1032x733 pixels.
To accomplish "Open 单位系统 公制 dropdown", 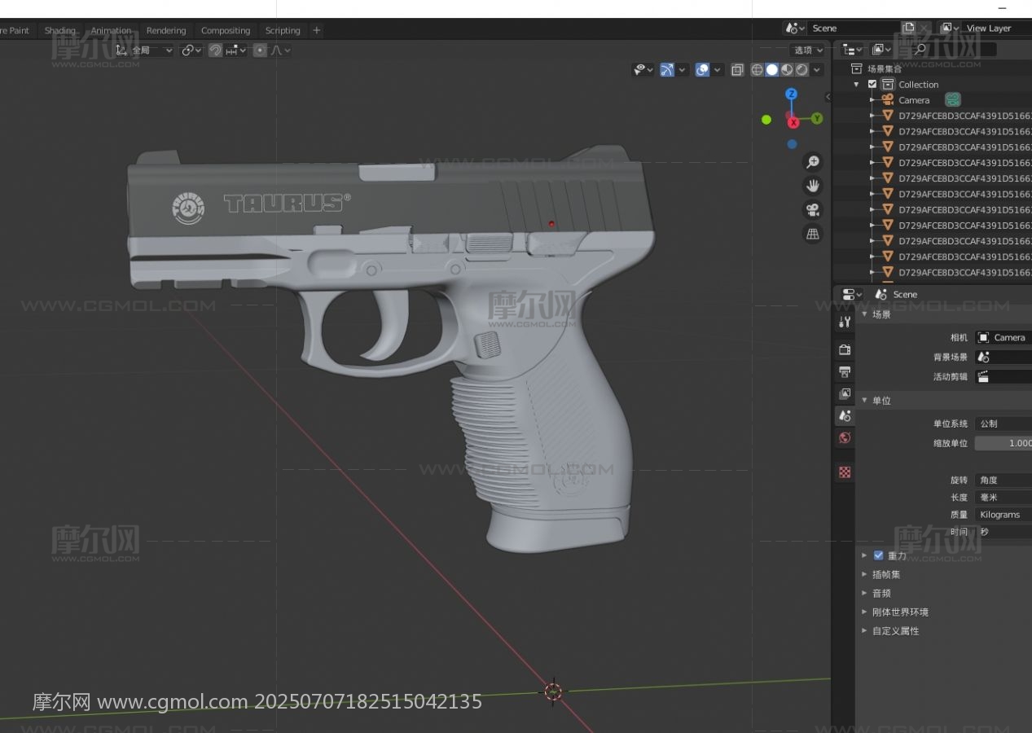I will (x=1003, y=424).
